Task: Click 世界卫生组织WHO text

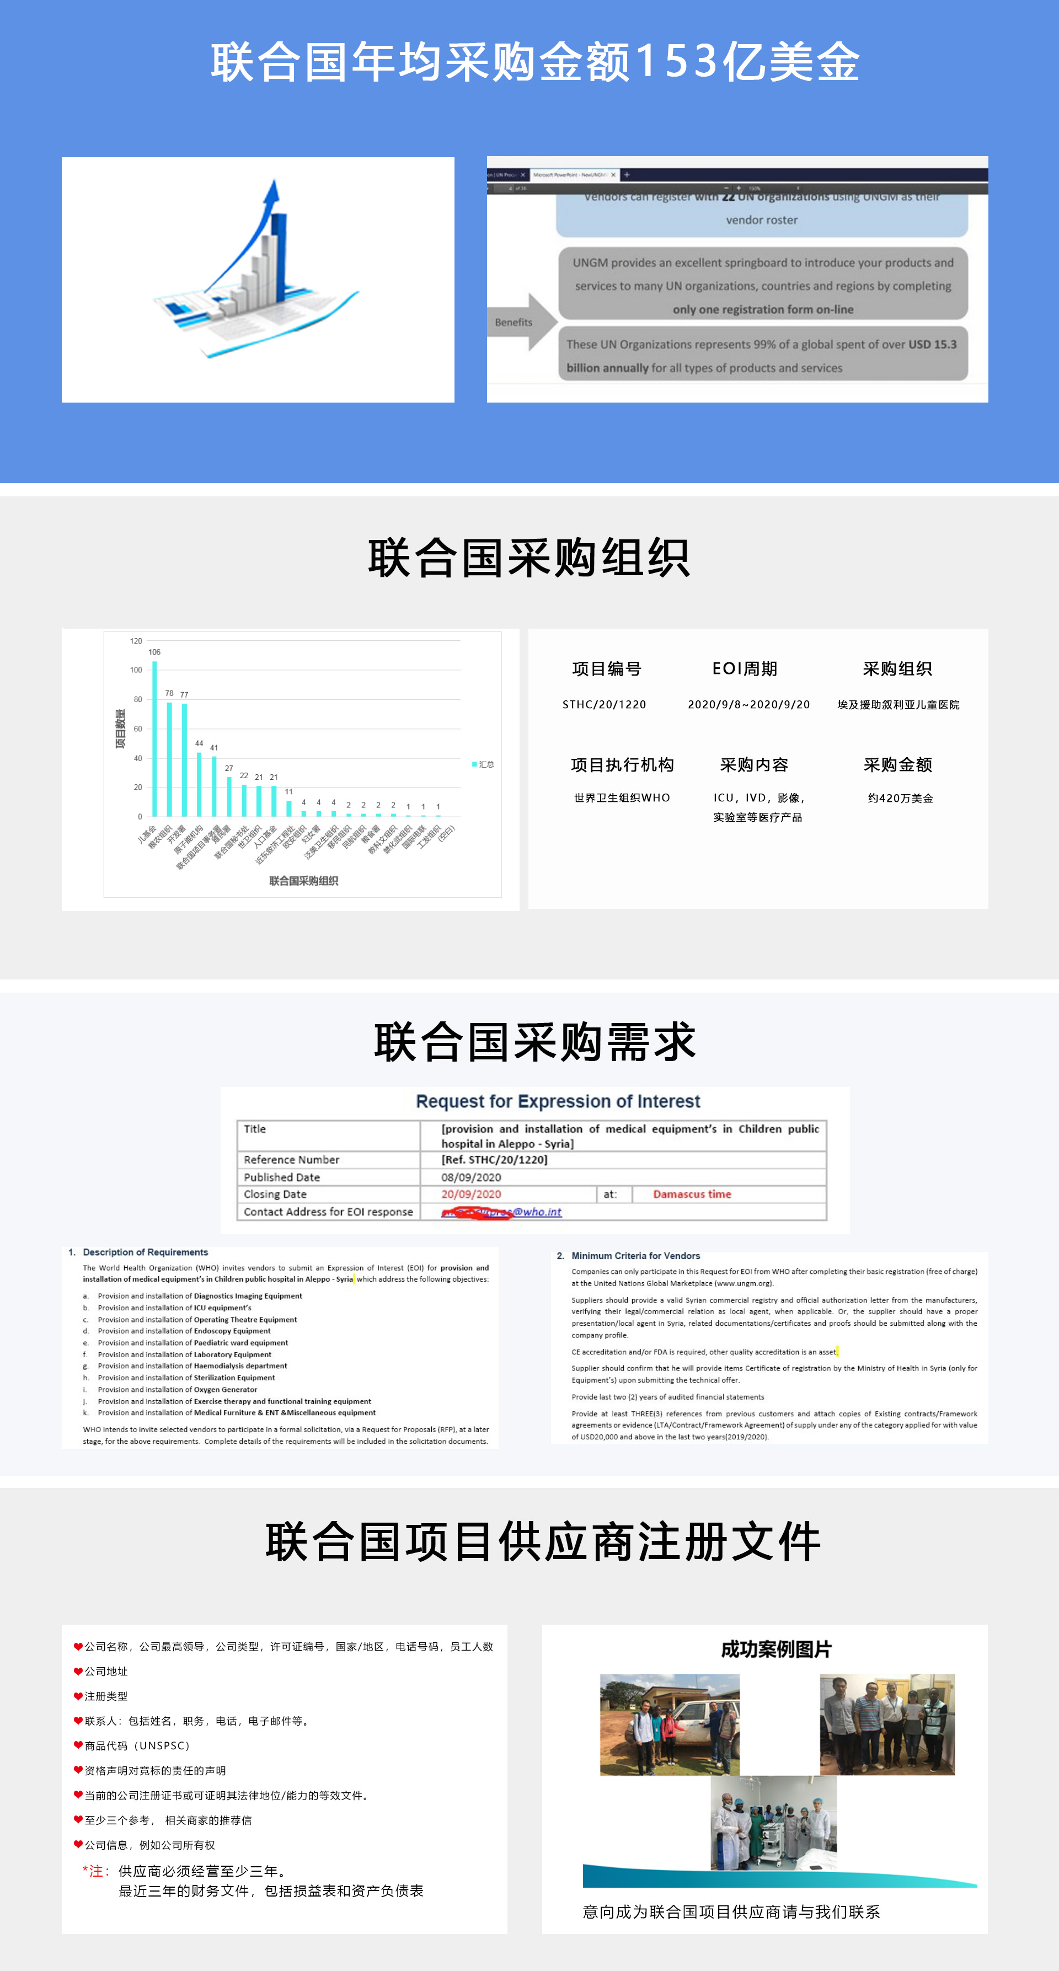Action: 622,798
